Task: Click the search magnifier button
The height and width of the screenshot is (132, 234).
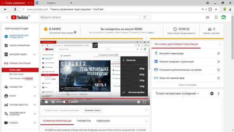Action: [145, 17]
